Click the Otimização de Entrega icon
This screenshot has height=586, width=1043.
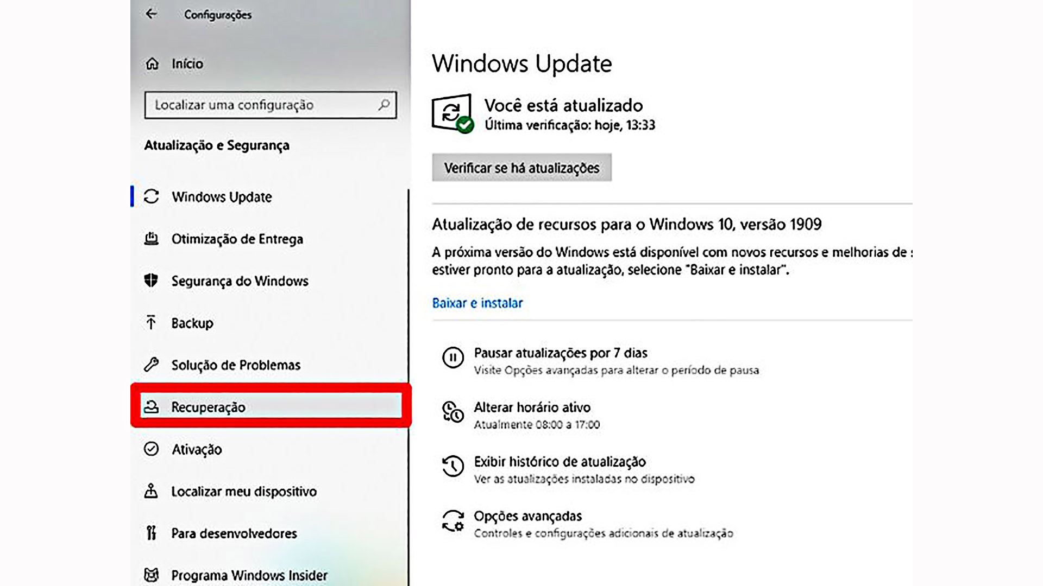pos(152,238)
